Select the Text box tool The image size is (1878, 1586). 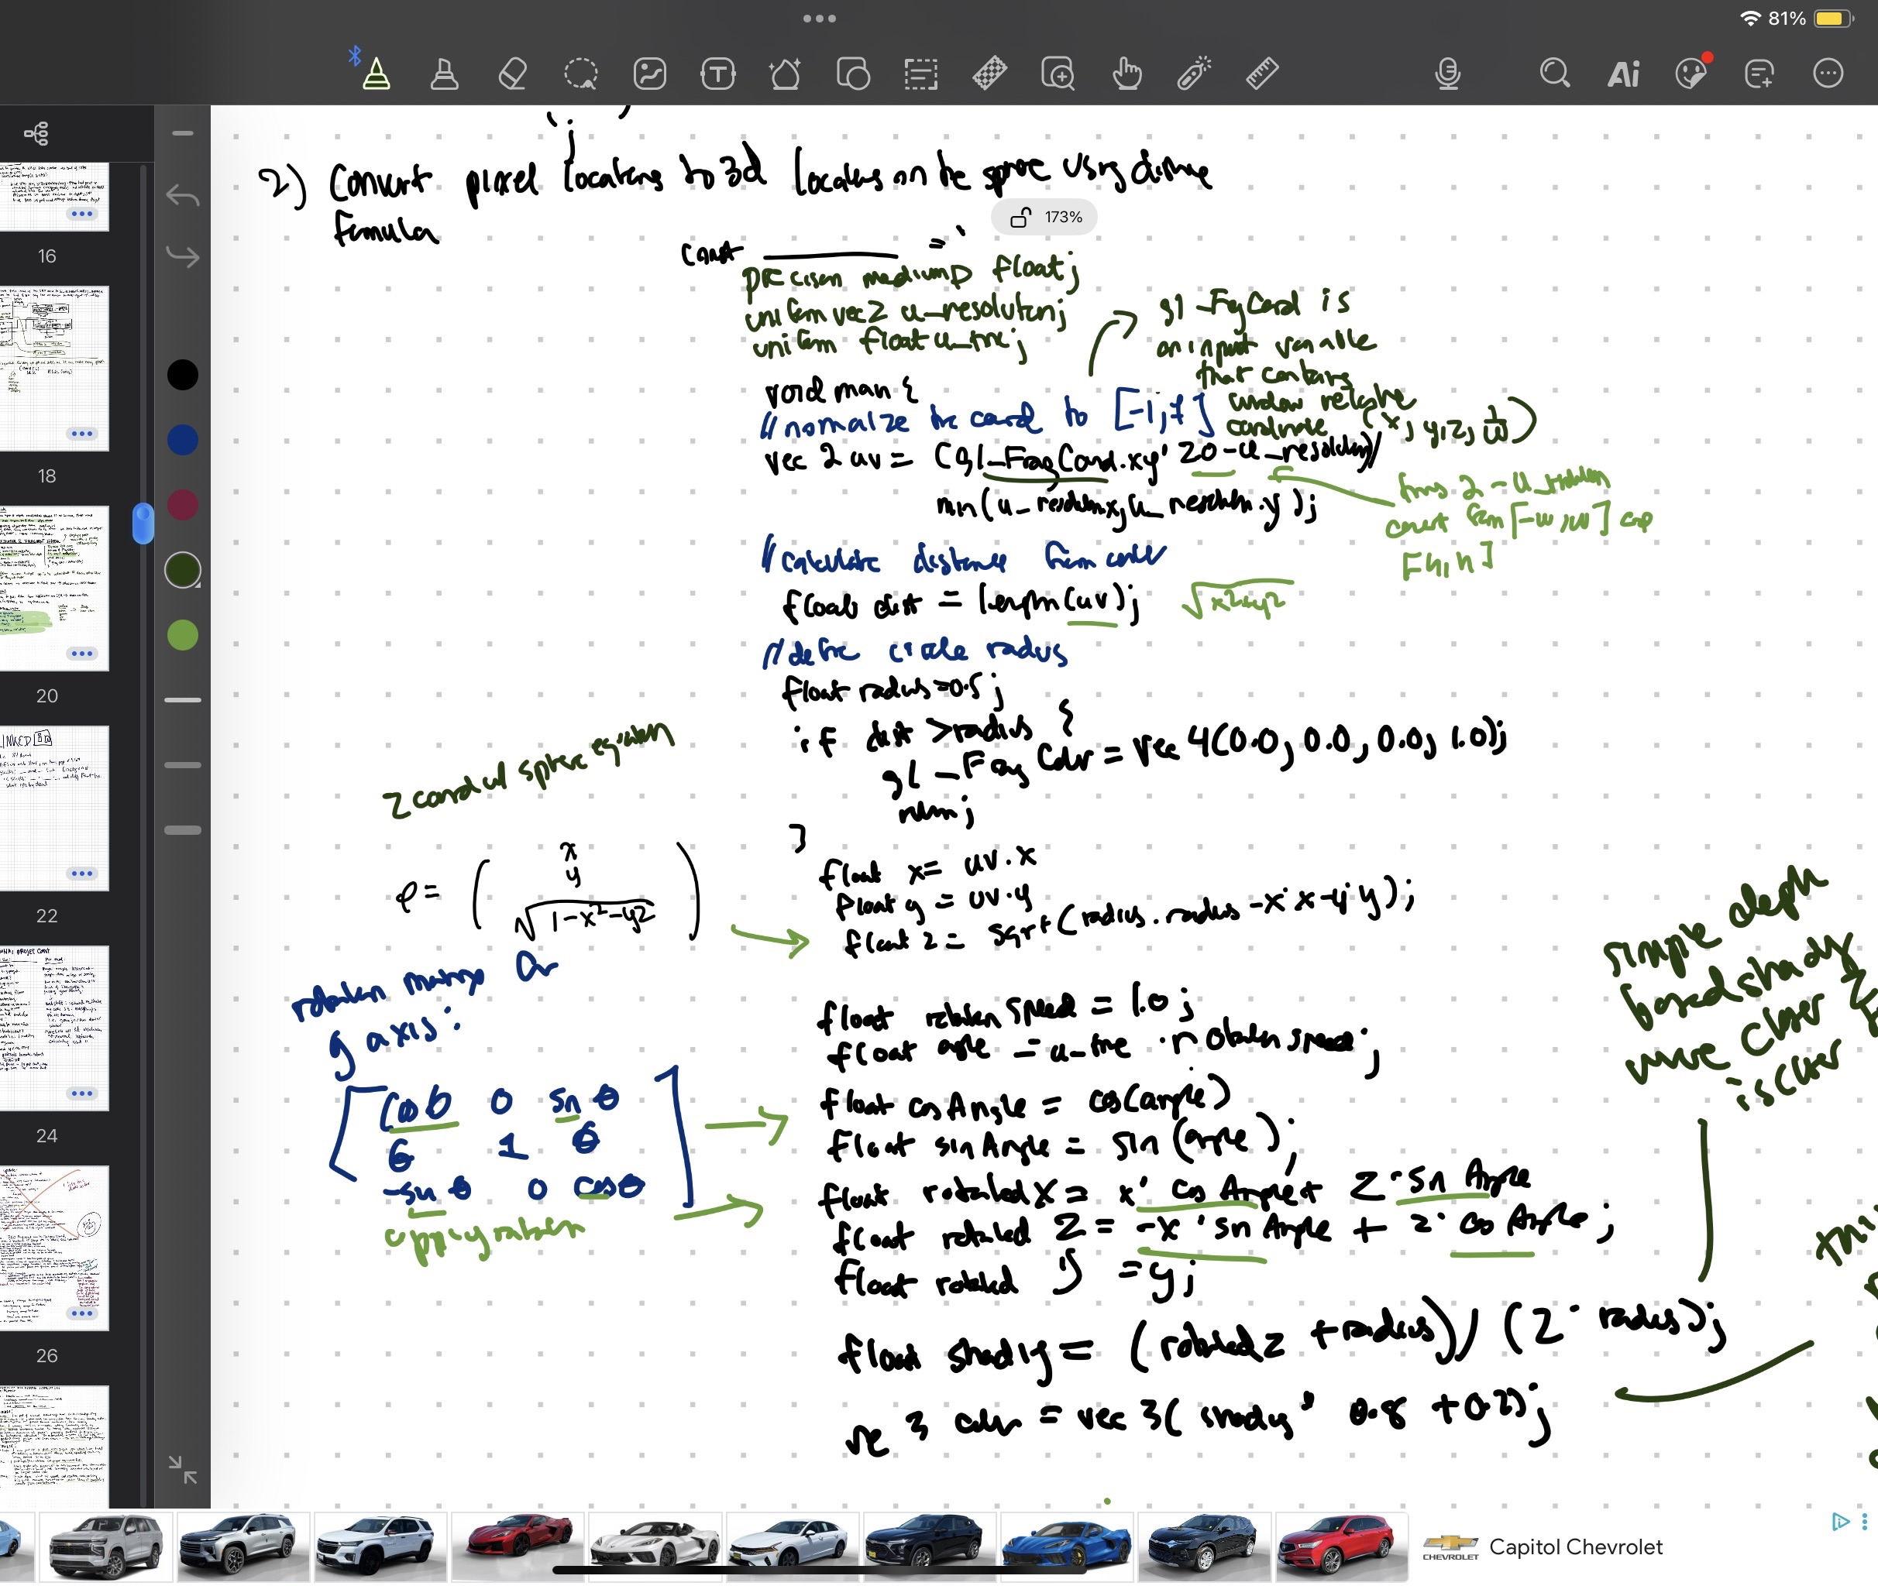pos(717,74)
